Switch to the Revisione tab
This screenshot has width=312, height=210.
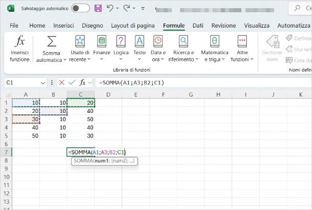[x=224, y=26]
